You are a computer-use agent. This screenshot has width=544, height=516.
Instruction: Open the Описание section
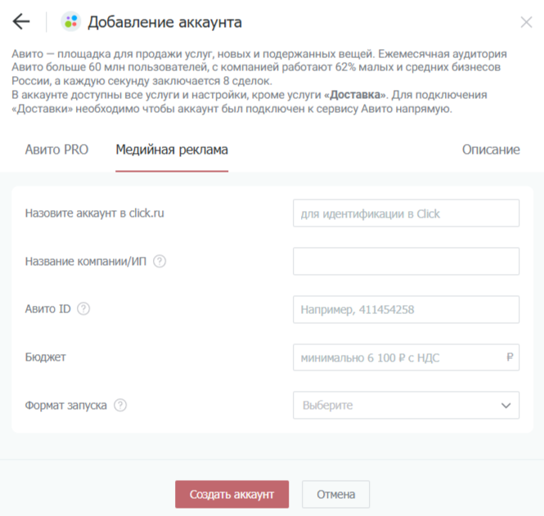(x=491, y=150)
